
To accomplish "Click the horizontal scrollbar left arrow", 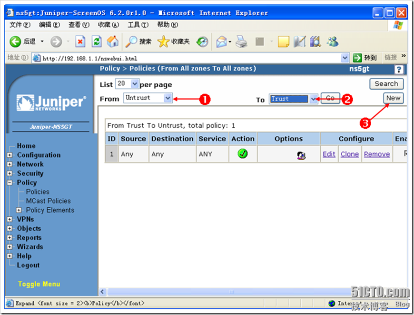I will (102, 292).
